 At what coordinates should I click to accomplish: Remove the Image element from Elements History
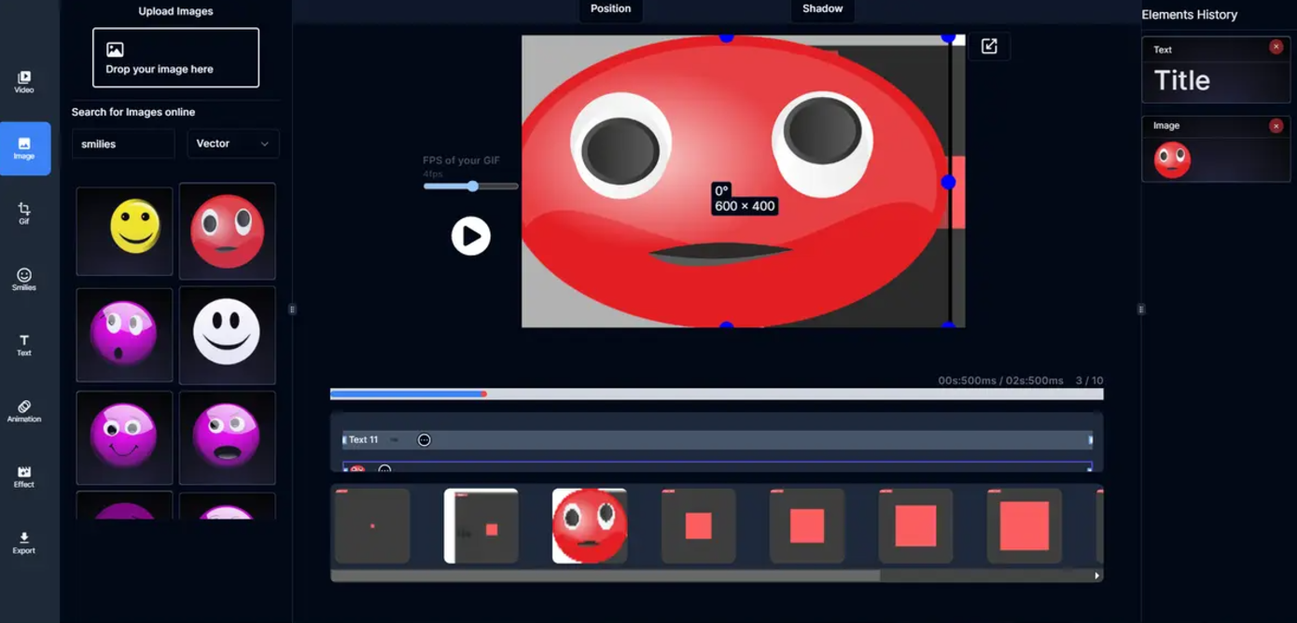(x=1276, y=125)
